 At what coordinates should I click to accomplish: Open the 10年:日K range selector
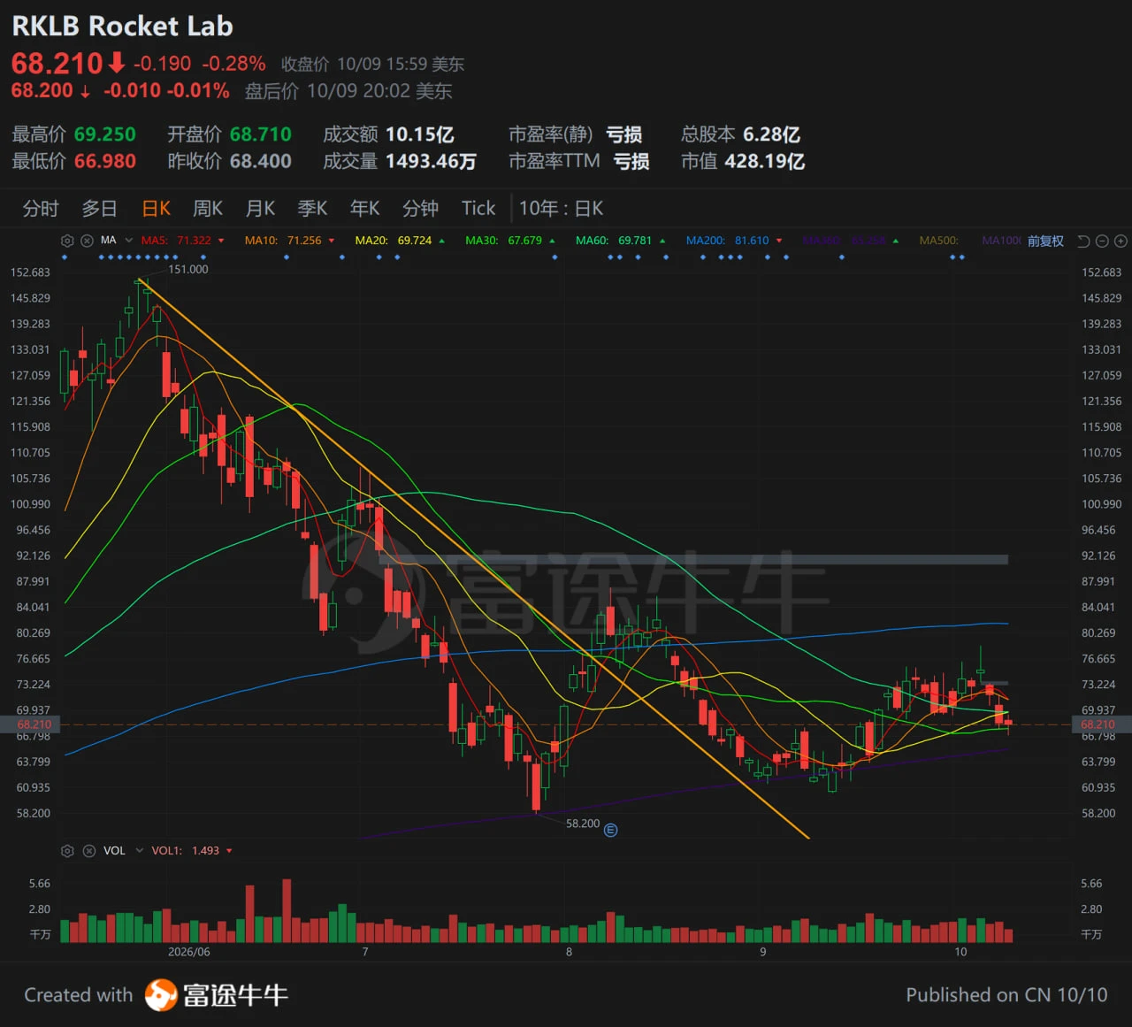(x=561, y=209)
